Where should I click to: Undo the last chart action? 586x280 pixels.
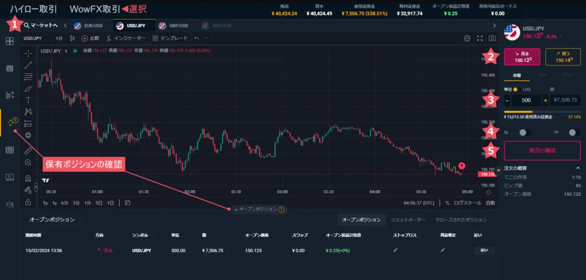click(x=197, y=38)
